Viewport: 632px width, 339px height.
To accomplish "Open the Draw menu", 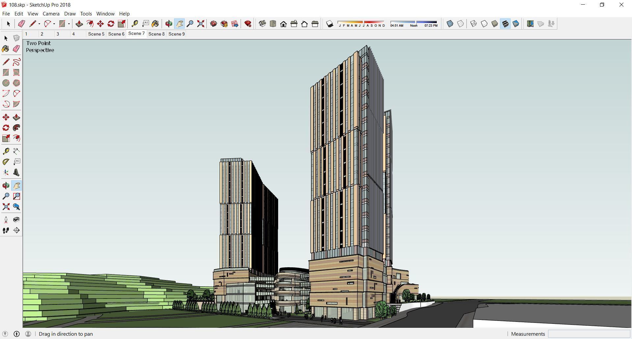I will pyautogui.click(x=70, y=14).
